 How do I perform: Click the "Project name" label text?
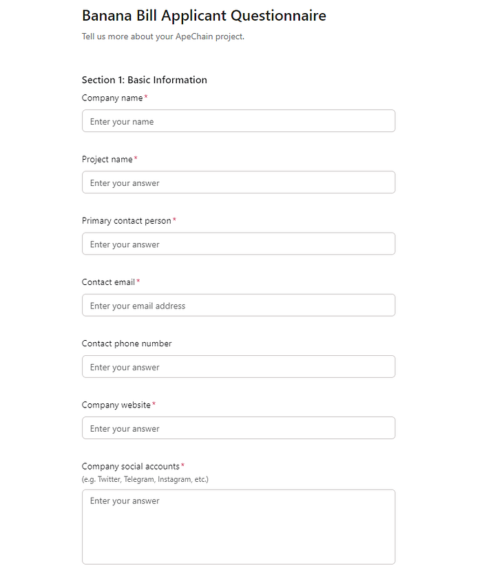click(107, 159)
